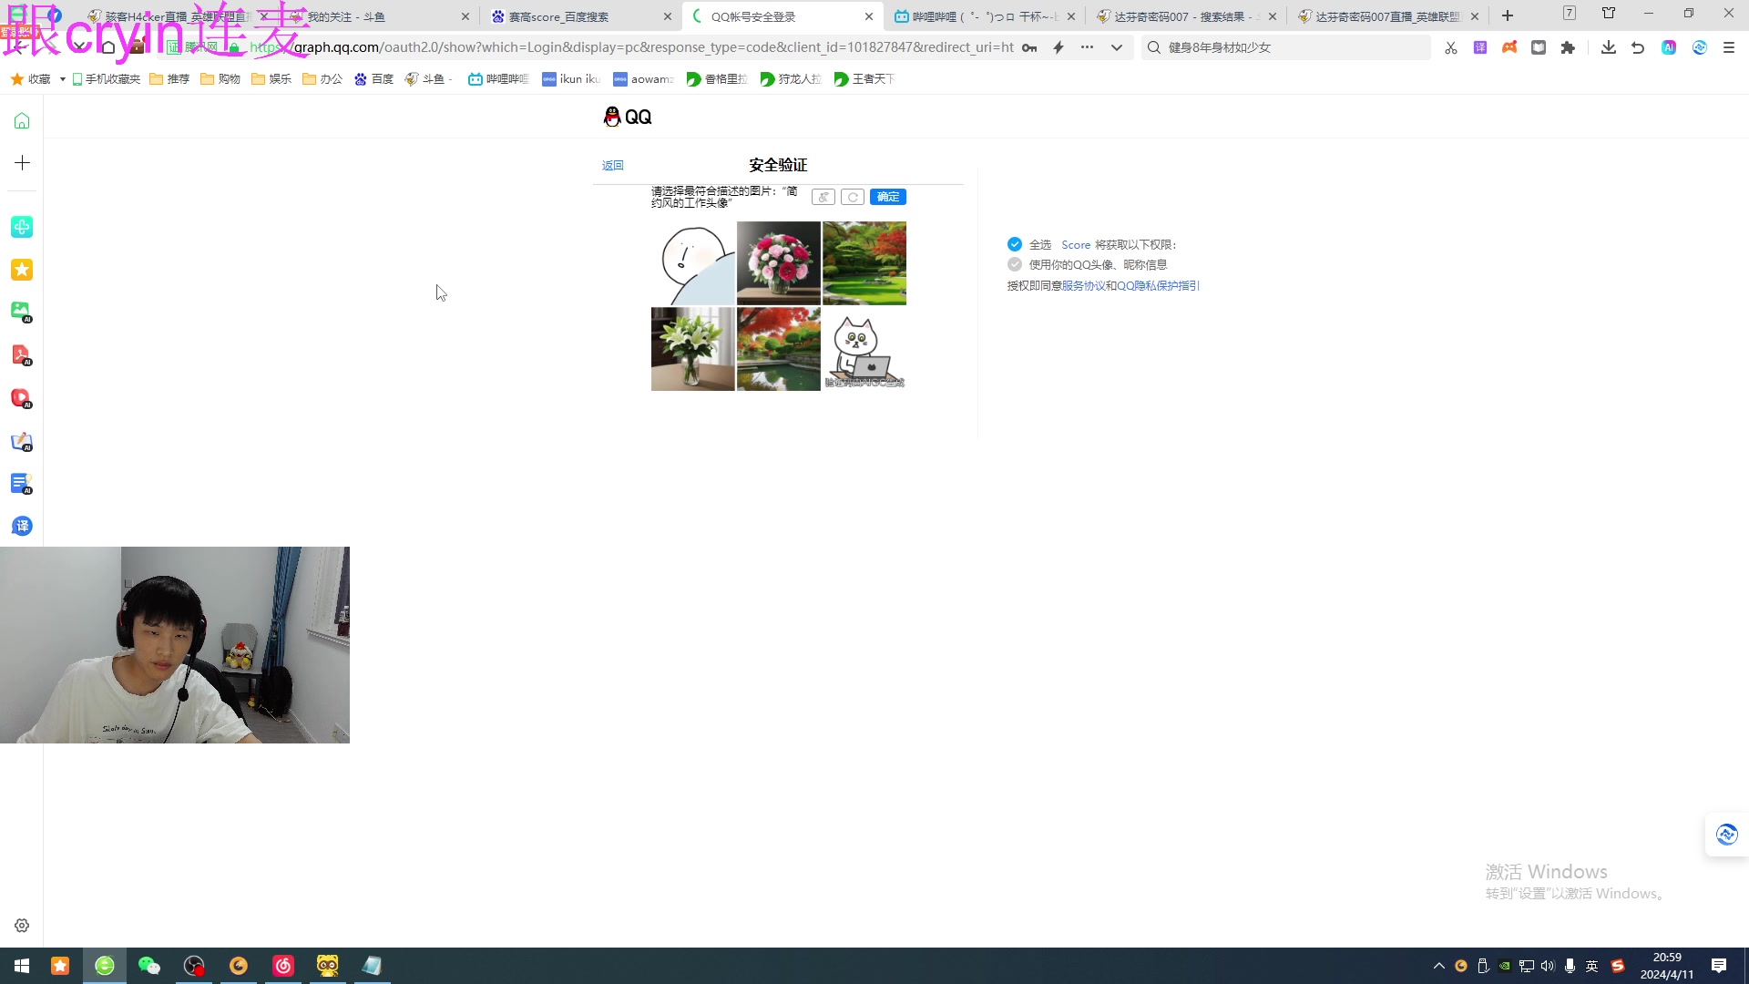Open the 手机收藏夹 bookmark folder

pyautogui.click(x=107, y=79)
